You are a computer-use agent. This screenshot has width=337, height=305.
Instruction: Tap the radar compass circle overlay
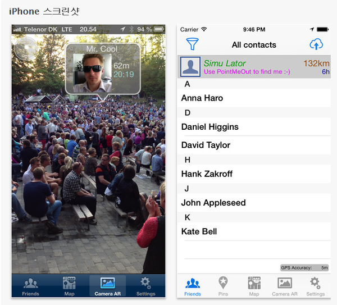(x=26, y=48)
